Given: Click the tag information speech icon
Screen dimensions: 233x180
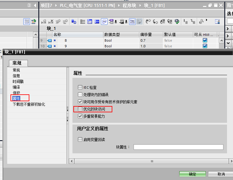Looking at the screenshot, I should click(122, 22).
